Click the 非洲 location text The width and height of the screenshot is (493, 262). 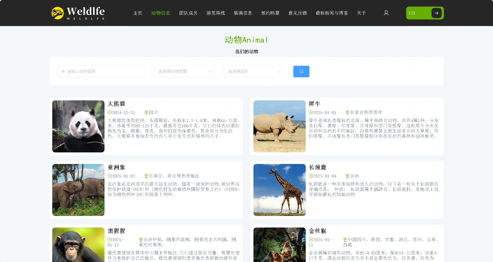tap(355, 176)
